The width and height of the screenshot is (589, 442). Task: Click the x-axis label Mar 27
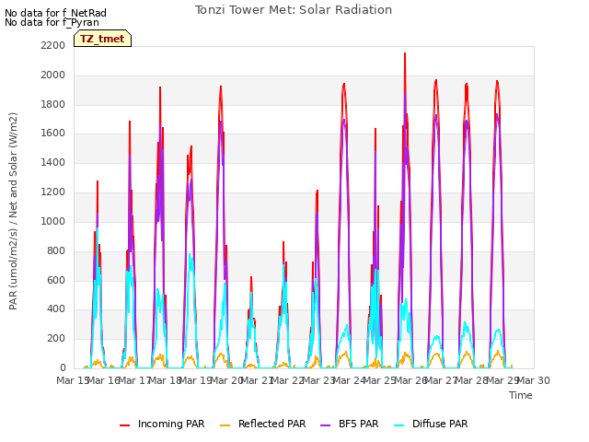(442, 380)
